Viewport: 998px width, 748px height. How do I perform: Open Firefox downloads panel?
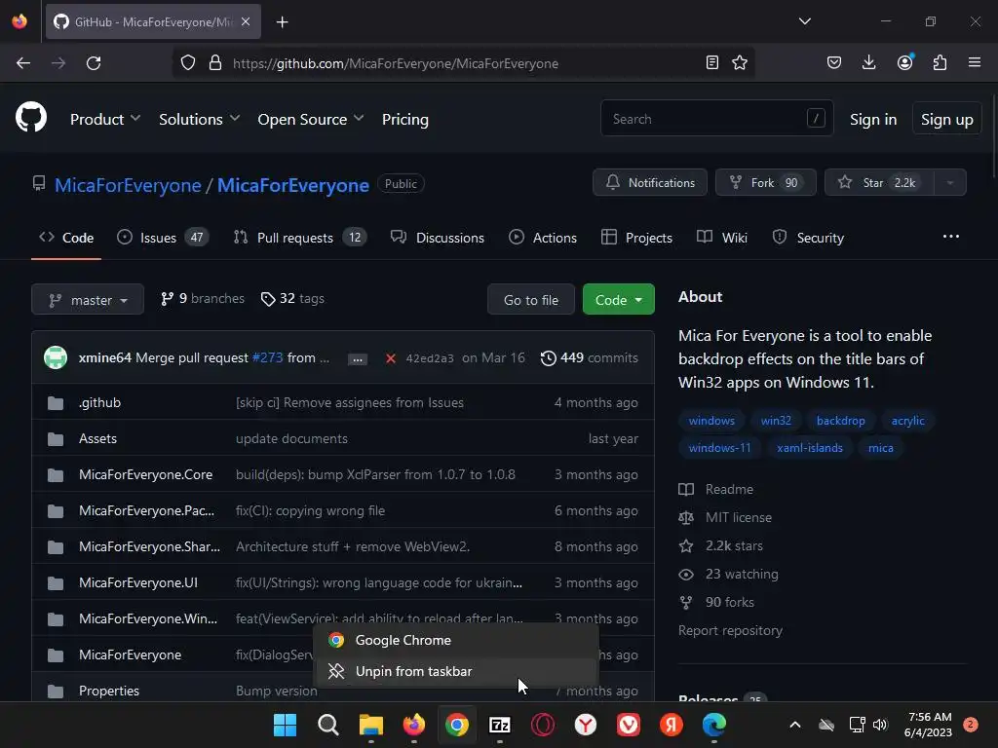pos(868,62)
